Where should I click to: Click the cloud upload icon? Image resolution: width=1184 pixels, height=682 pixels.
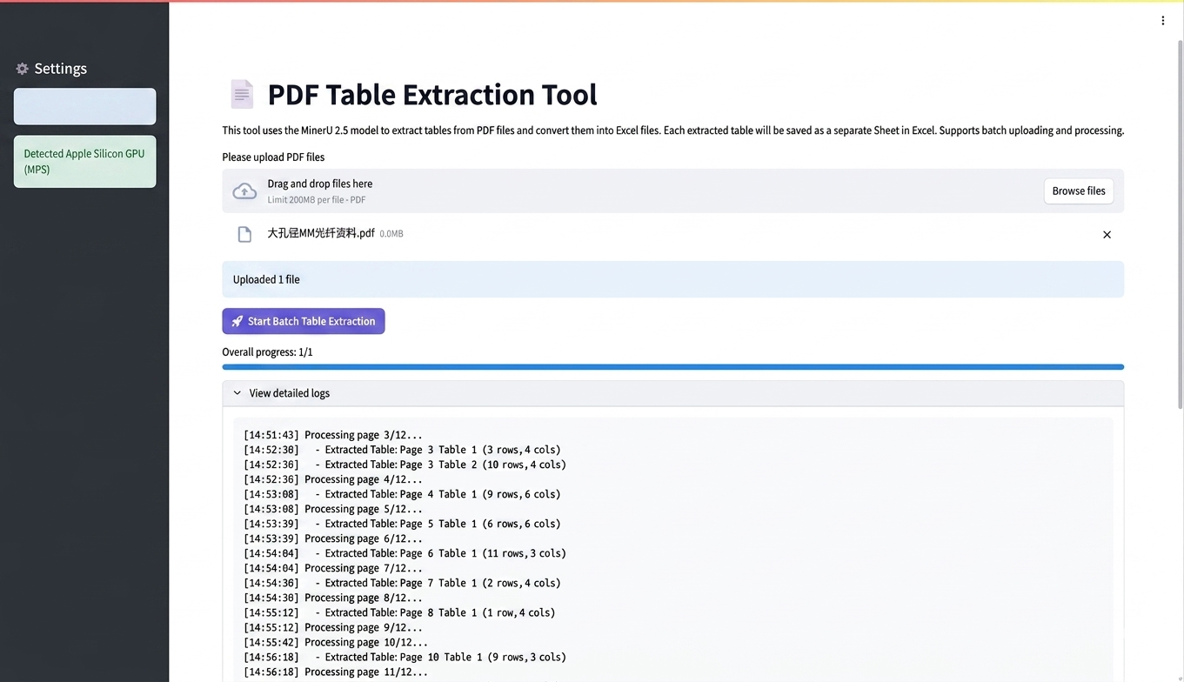coord(244,191)
